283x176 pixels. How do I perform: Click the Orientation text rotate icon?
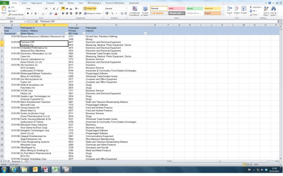coord(76,8)
